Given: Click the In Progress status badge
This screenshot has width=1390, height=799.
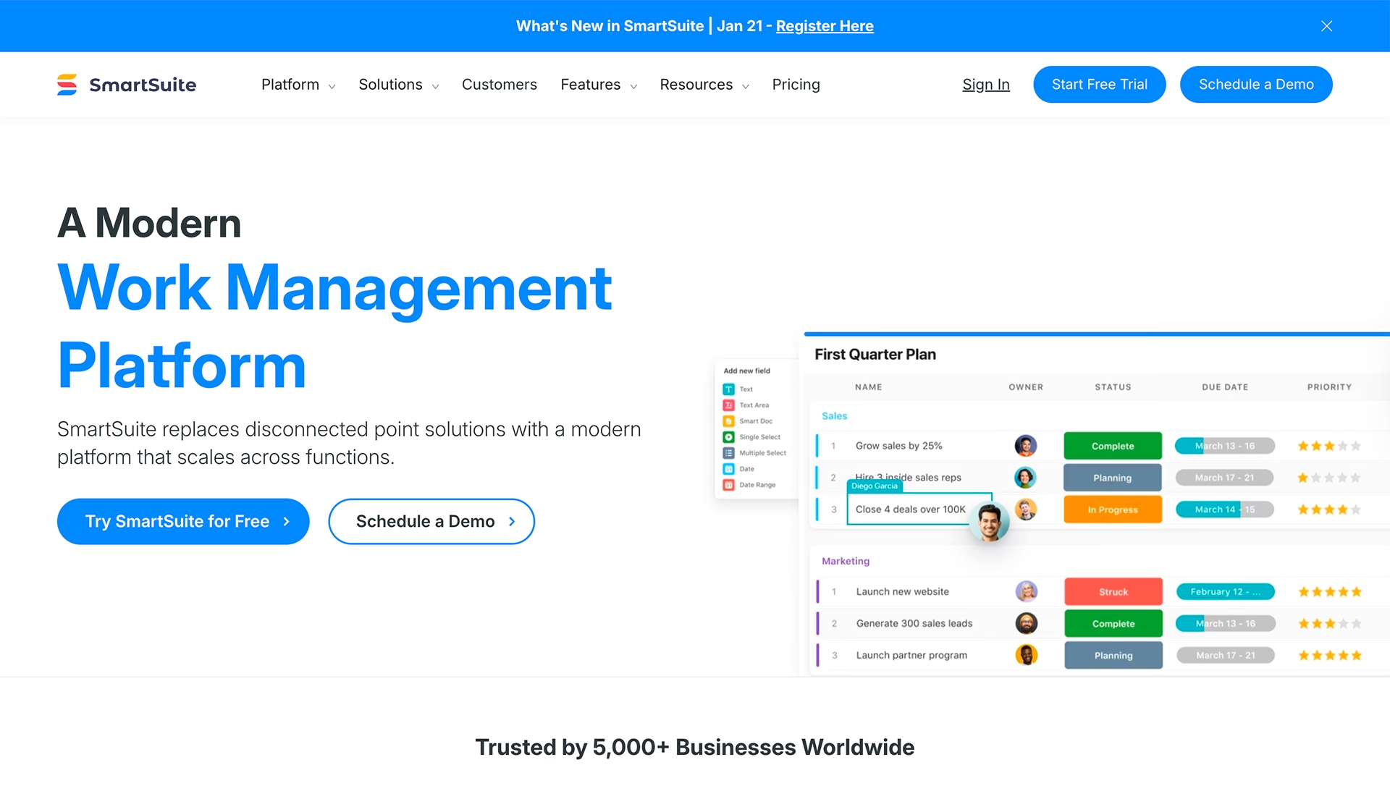Looking at the screenshot, I should coord(1113,510).
